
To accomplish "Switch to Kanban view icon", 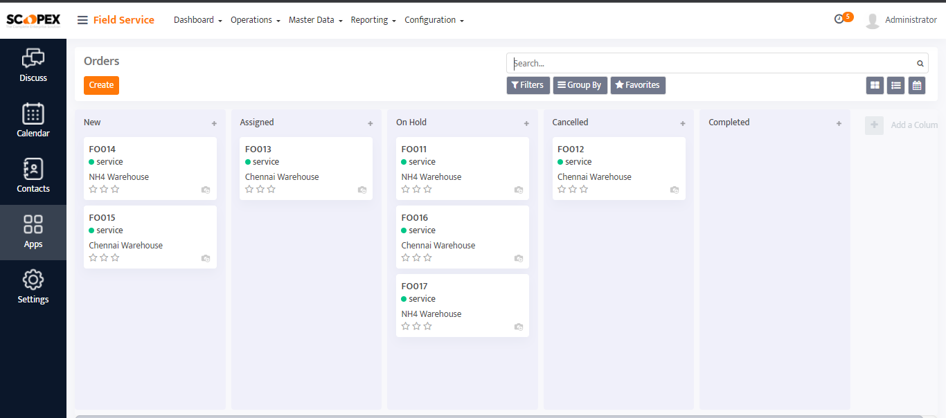I will pyautogui.click(x=875, y=85).
